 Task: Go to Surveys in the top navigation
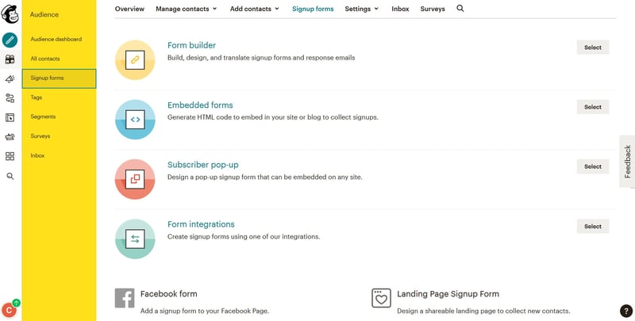[433, 9]
